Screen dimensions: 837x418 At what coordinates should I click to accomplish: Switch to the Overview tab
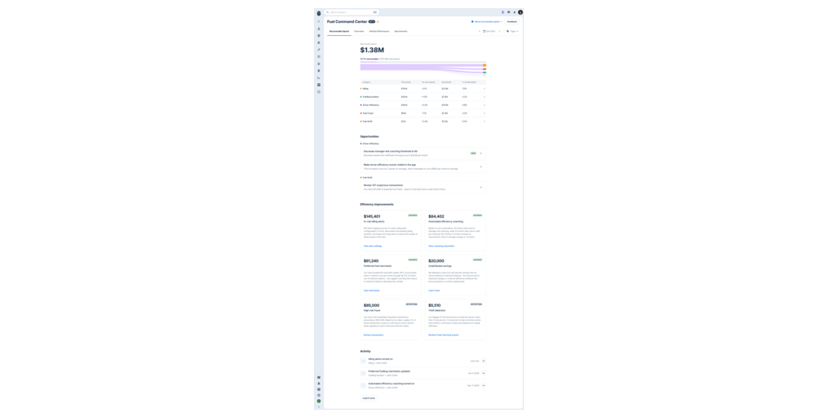point(360,32)
